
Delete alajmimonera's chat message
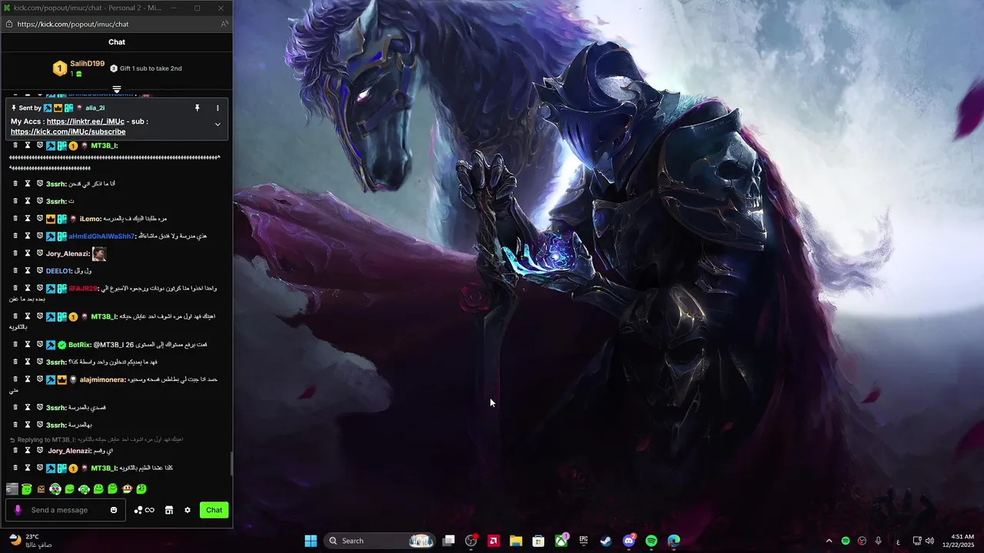pos(15,379)
